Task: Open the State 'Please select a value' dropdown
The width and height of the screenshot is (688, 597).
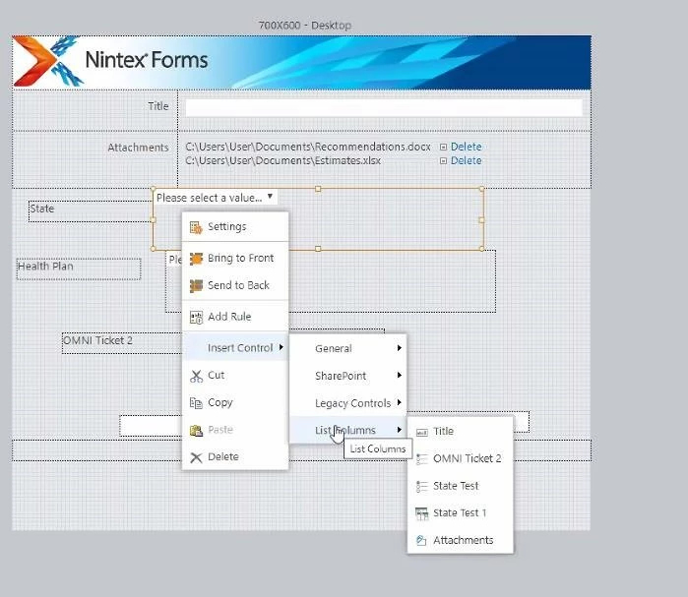Action: click(x=216, y=198)
